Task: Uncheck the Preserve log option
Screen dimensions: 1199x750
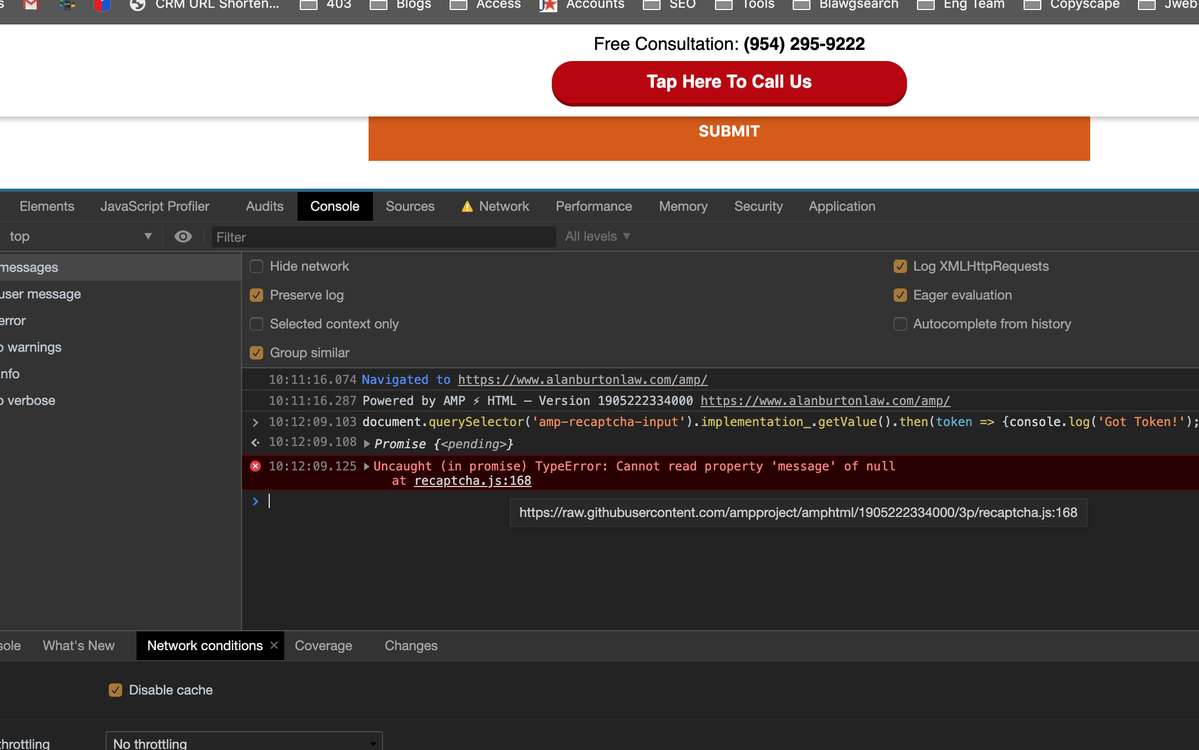Action: click(x=256, y=295)
